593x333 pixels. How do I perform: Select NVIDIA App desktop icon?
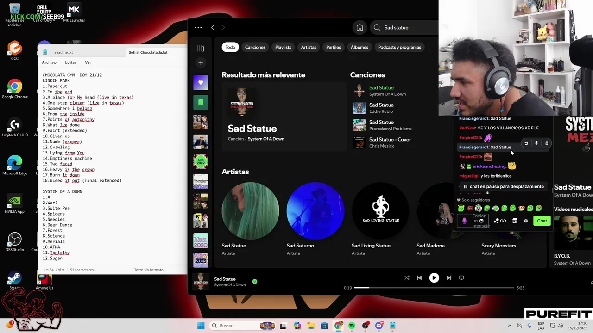click(15, 204)
